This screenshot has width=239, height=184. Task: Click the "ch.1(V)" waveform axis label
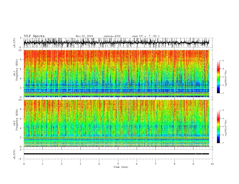click(14, 43)
